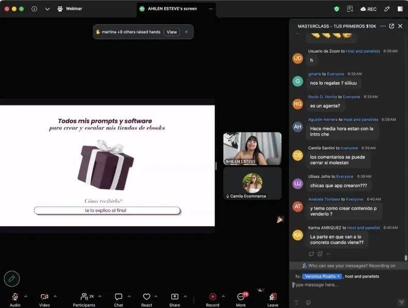Viewport: 408px width, 308px height.
Task: Click the UJ avatar in chat
Action: coord(297,183)
